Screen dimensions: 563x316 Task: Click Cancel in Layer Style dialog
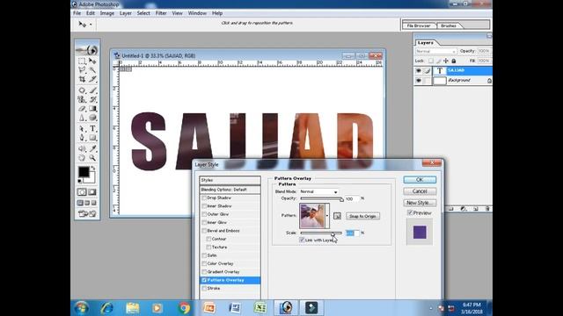[x=420, y=191]
